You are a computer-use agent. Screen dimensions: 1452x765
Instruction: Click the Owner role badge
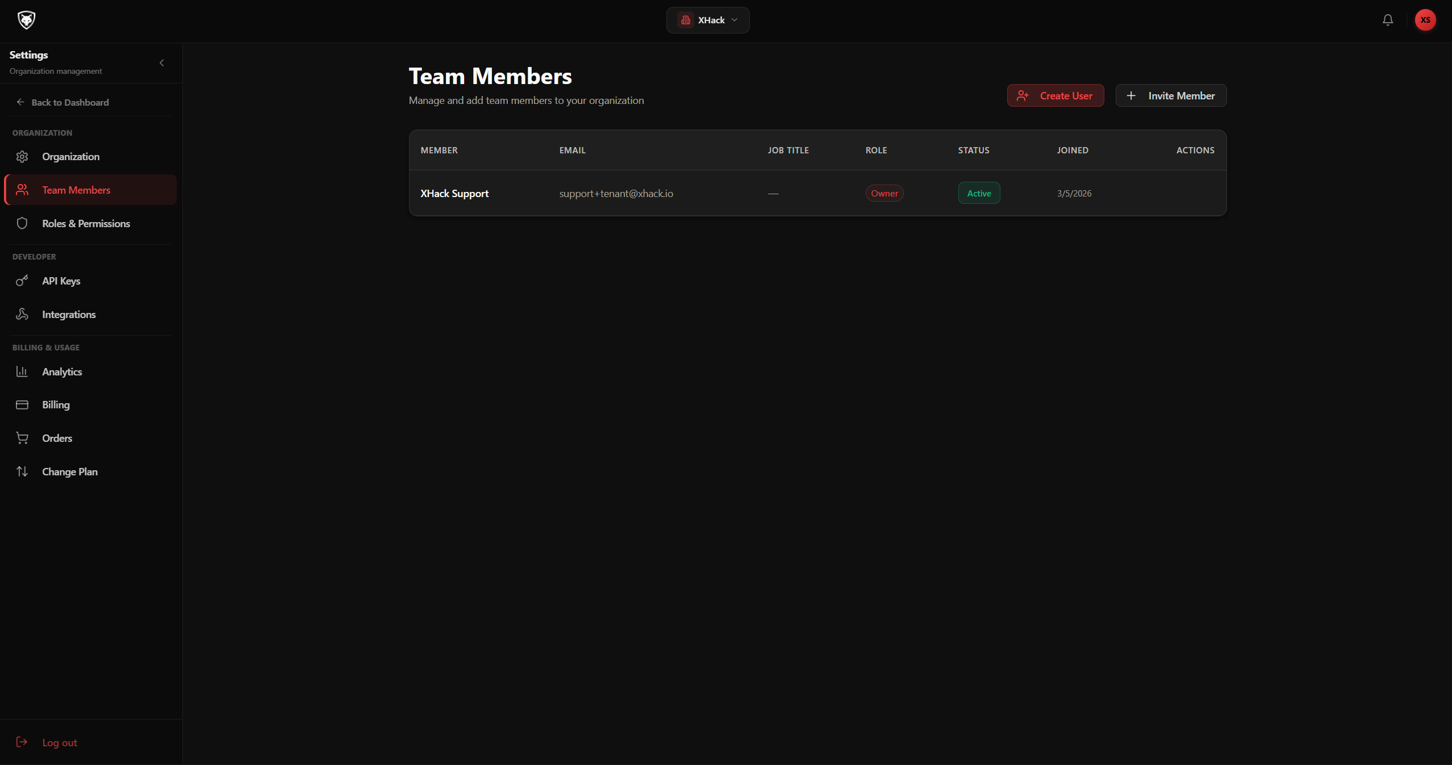(884, 193)
